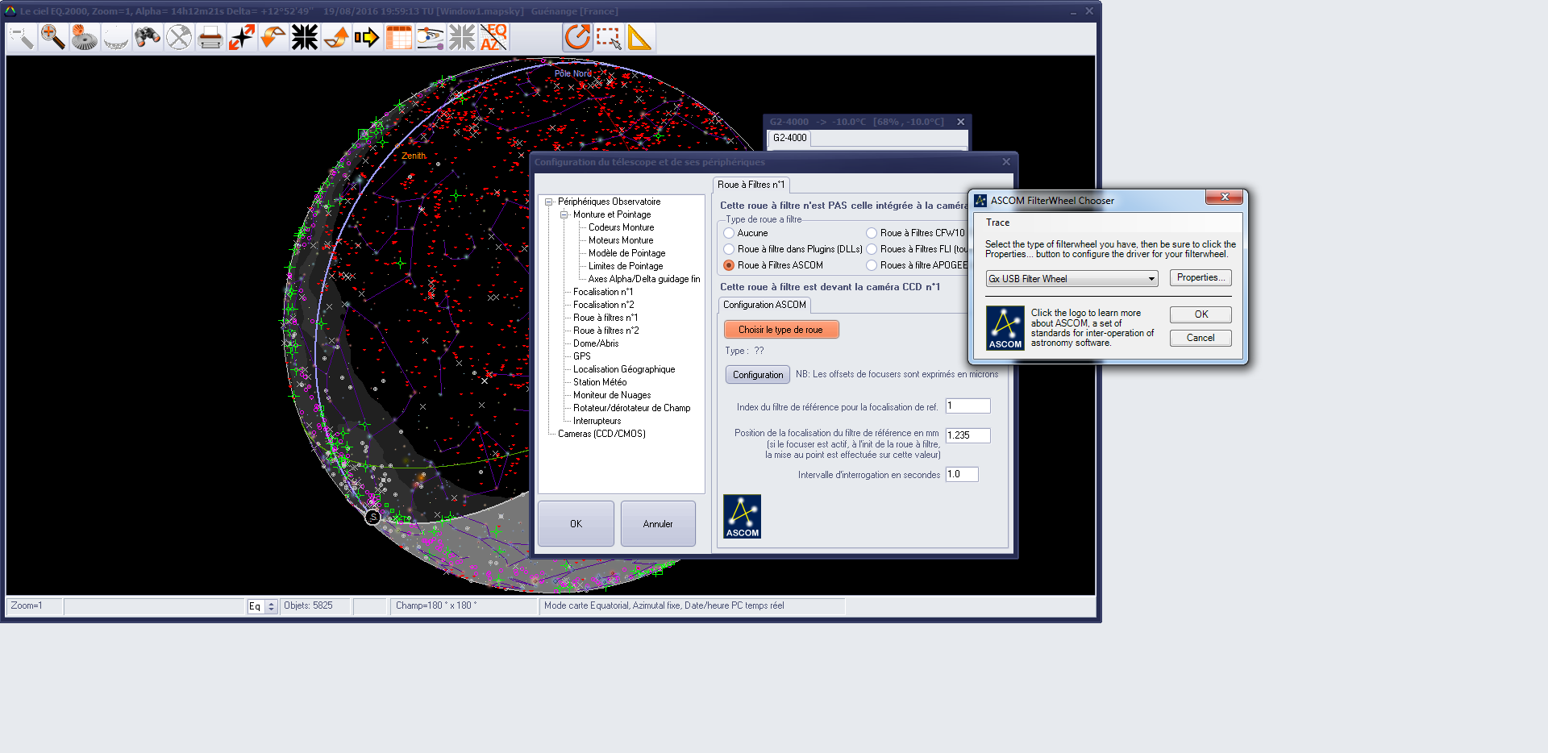Choose the Roue à Filtres CFW10 radio
Screen dimensions: 1548x753
pyautogui.click(x=872, y=233)
